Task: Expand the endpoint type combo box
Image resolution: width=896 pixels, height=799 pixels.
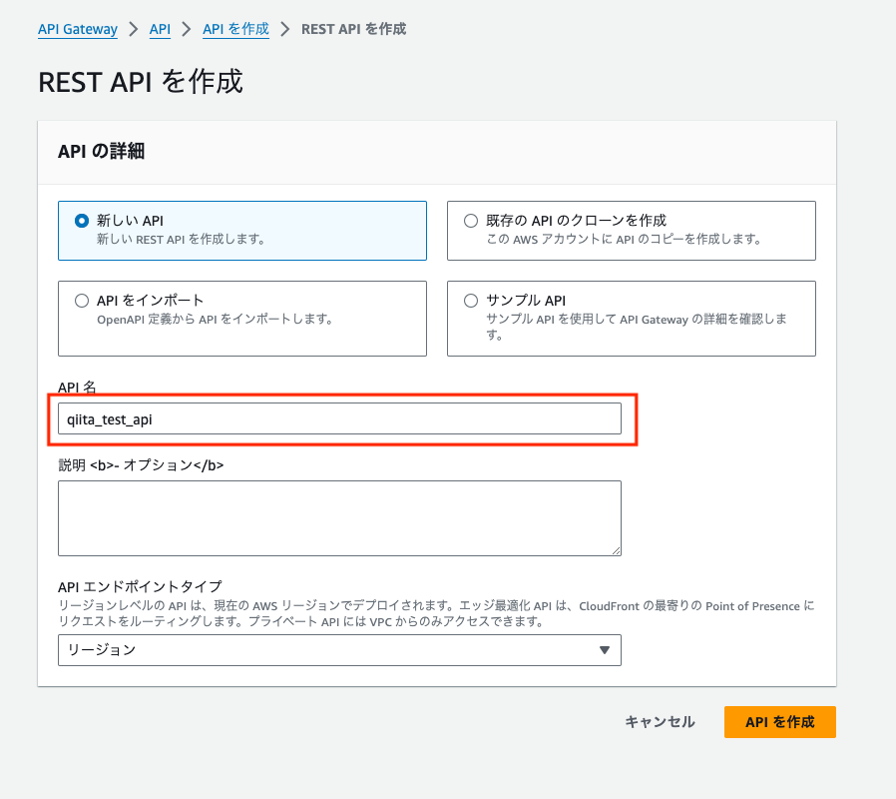Action: (339, 650)
